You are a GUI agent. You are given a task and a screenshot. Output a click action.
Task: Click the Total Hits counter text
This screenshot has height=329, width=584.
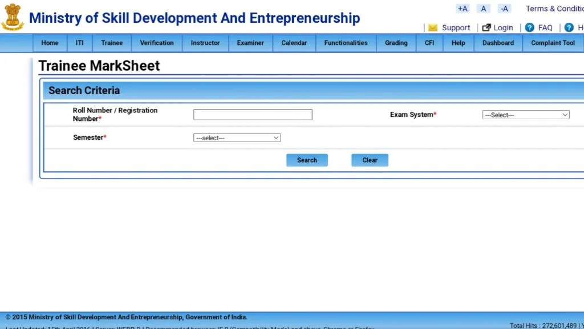pos(544,326)
